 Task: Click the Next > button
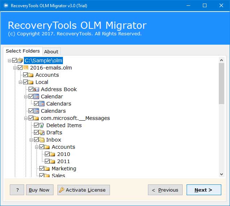(x=204, y=190)
